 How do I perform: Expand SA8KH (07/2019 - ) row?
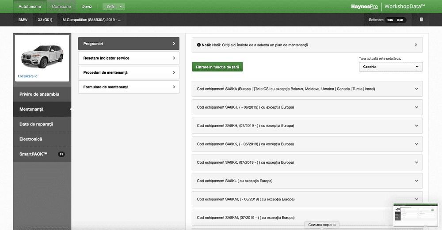pos(307,126)
